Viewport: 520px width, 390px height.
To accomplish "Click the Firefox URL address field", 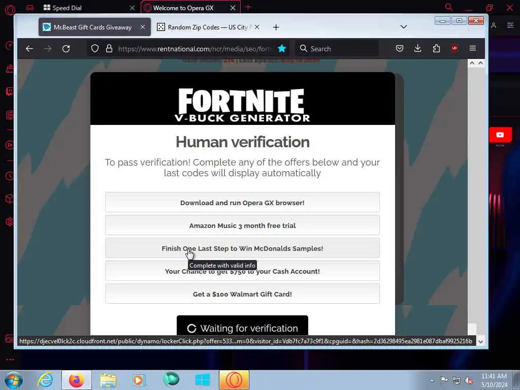I will point(194,49).
